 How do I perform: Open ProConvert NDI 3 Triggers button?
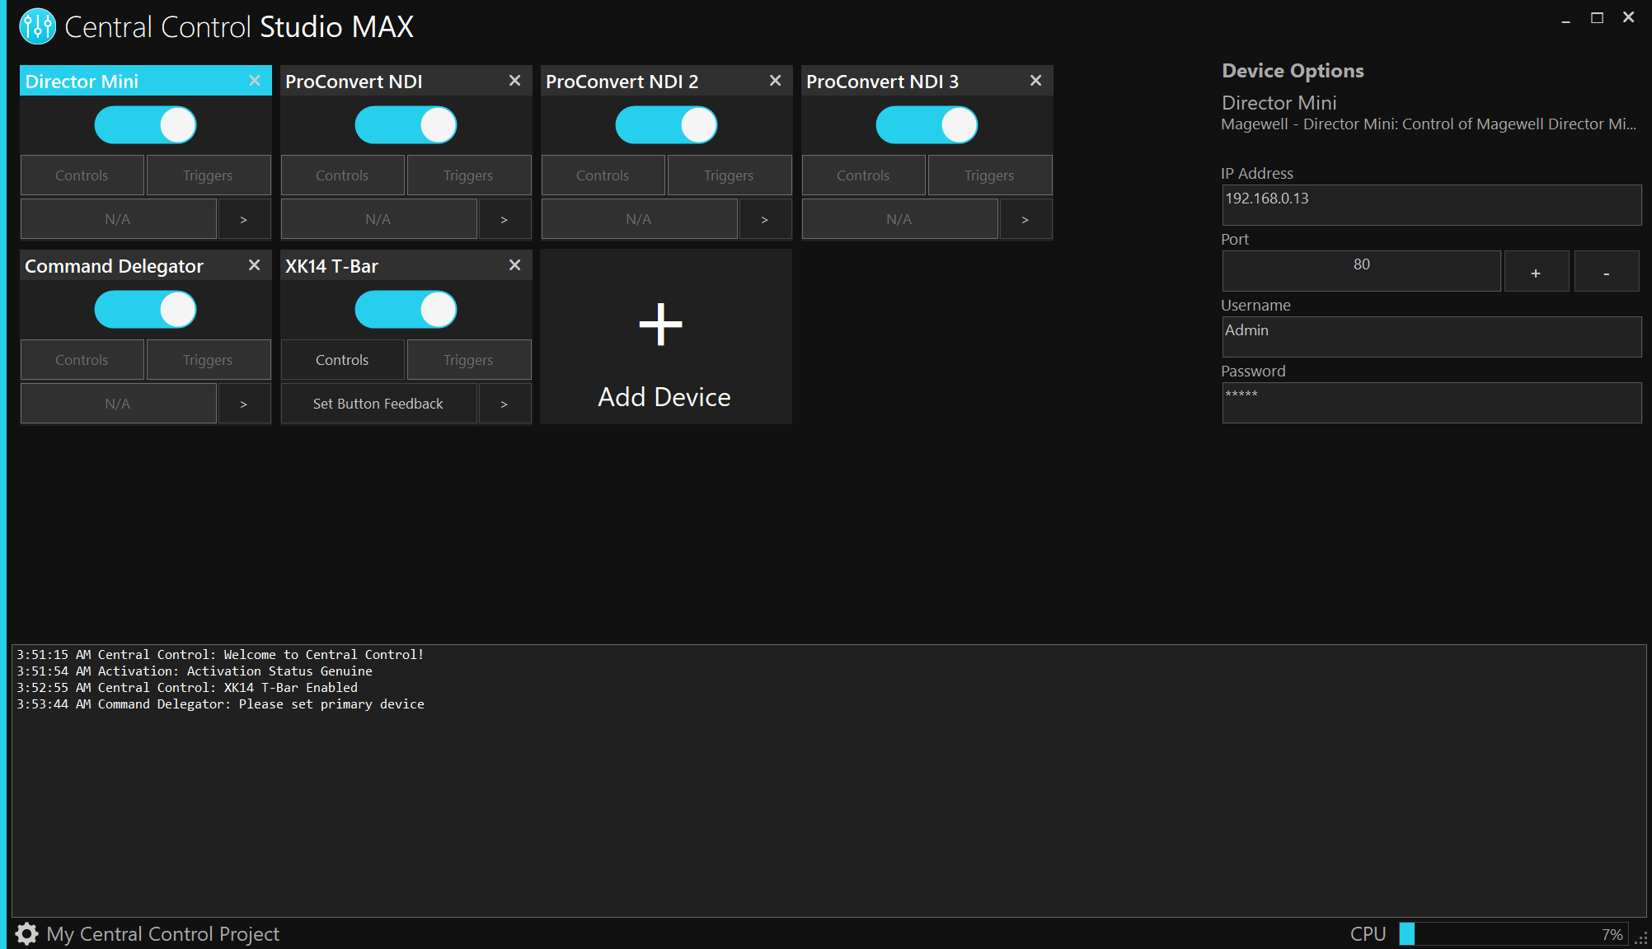tap(989, 175)
